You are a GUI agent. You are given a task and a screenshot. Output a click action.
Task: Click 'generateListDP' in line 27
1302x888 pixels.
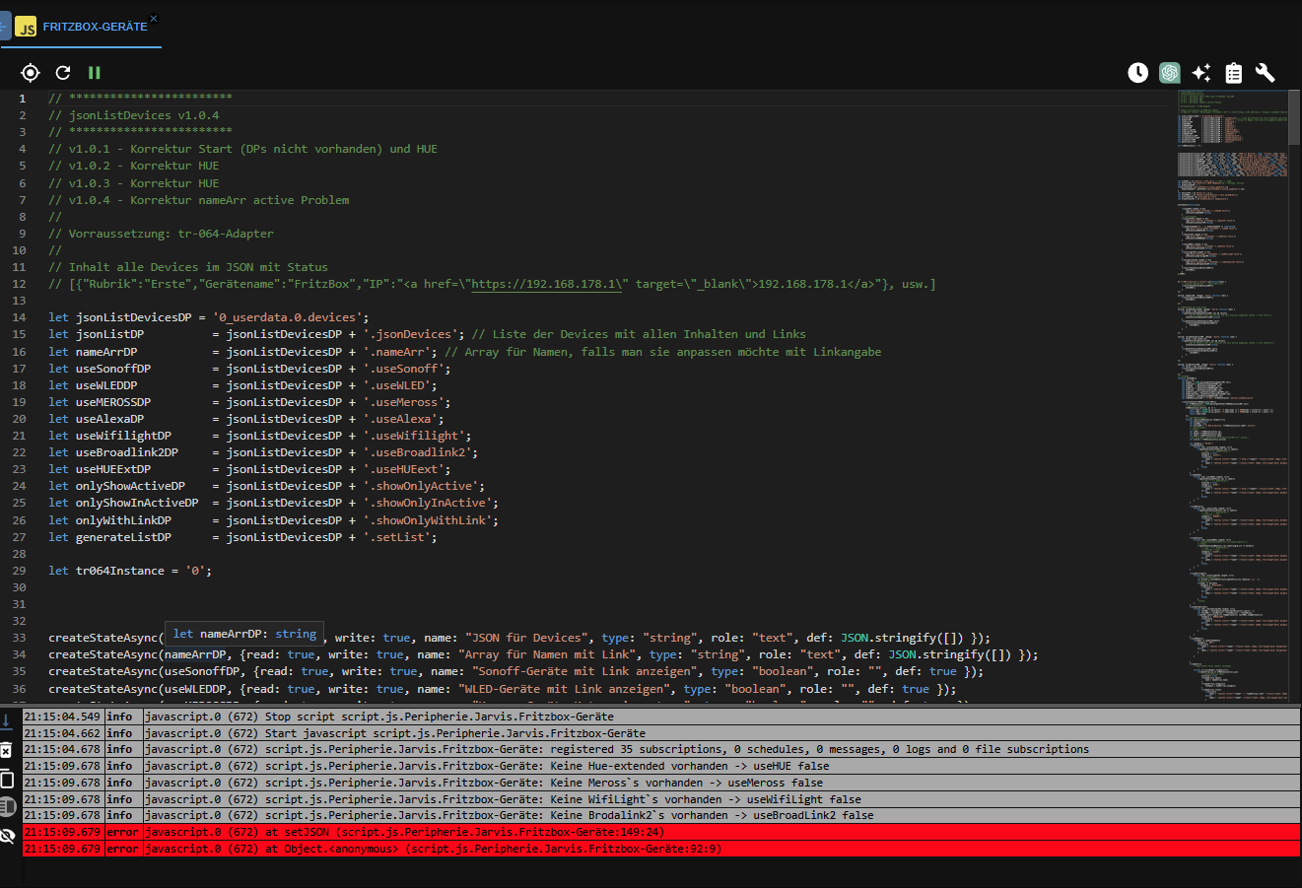pos(123,537)
